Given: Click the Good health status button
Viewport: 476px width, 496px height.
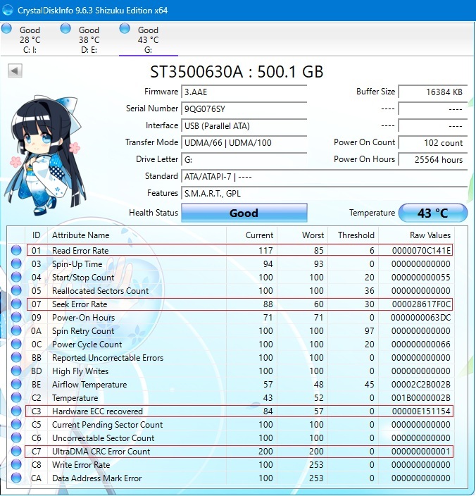Looking at the screenshot, I should coord(244,213).
